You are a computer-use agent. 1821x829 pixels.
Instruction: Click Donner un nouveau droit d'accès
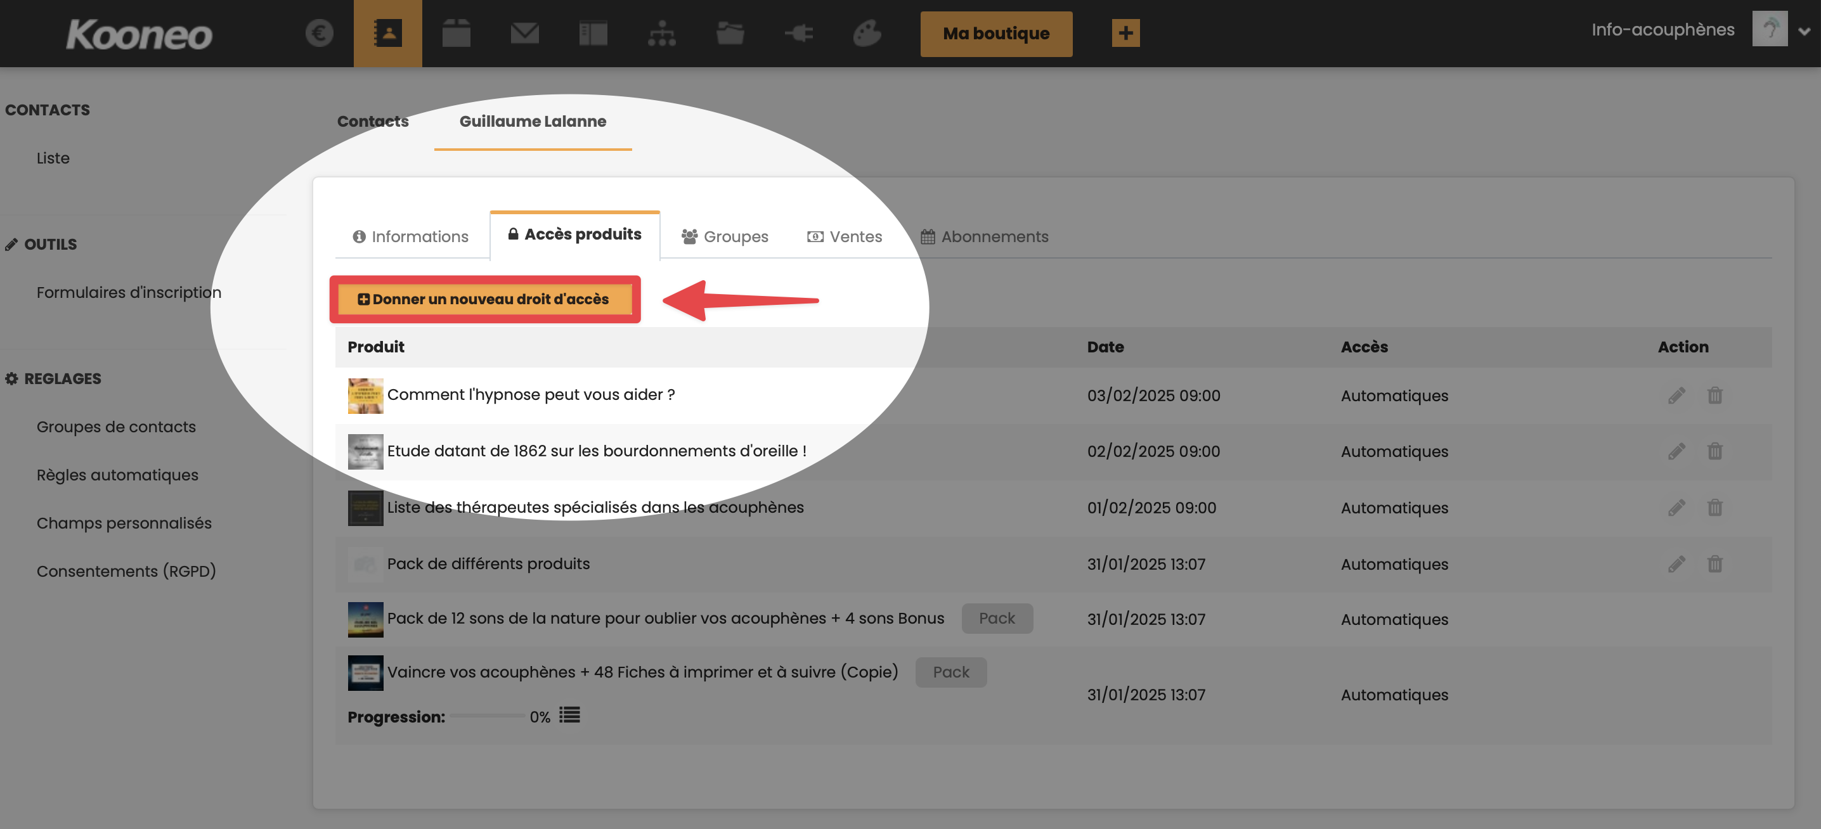[x=485, y=300]
